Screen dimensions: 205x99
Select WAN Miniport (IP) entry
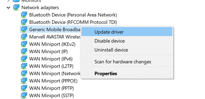pyautogui.click(x=48, y=52)
